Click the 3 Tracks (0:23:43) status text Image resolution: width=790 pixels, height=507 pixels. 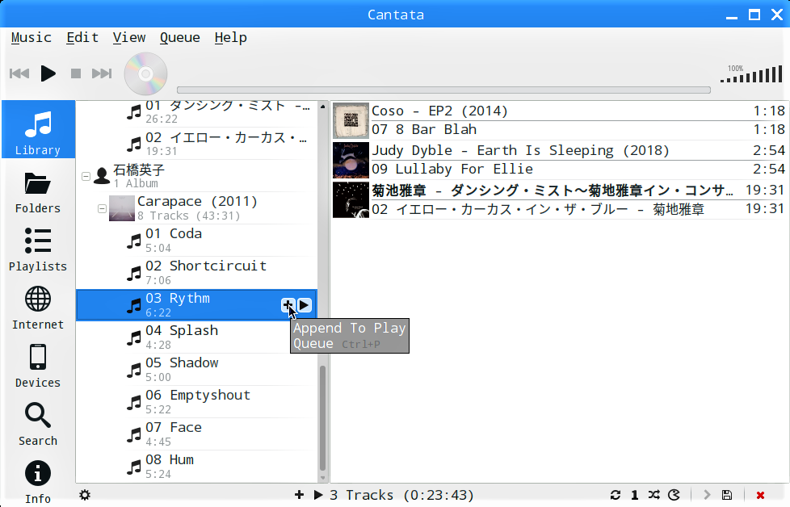coord(401,495)
